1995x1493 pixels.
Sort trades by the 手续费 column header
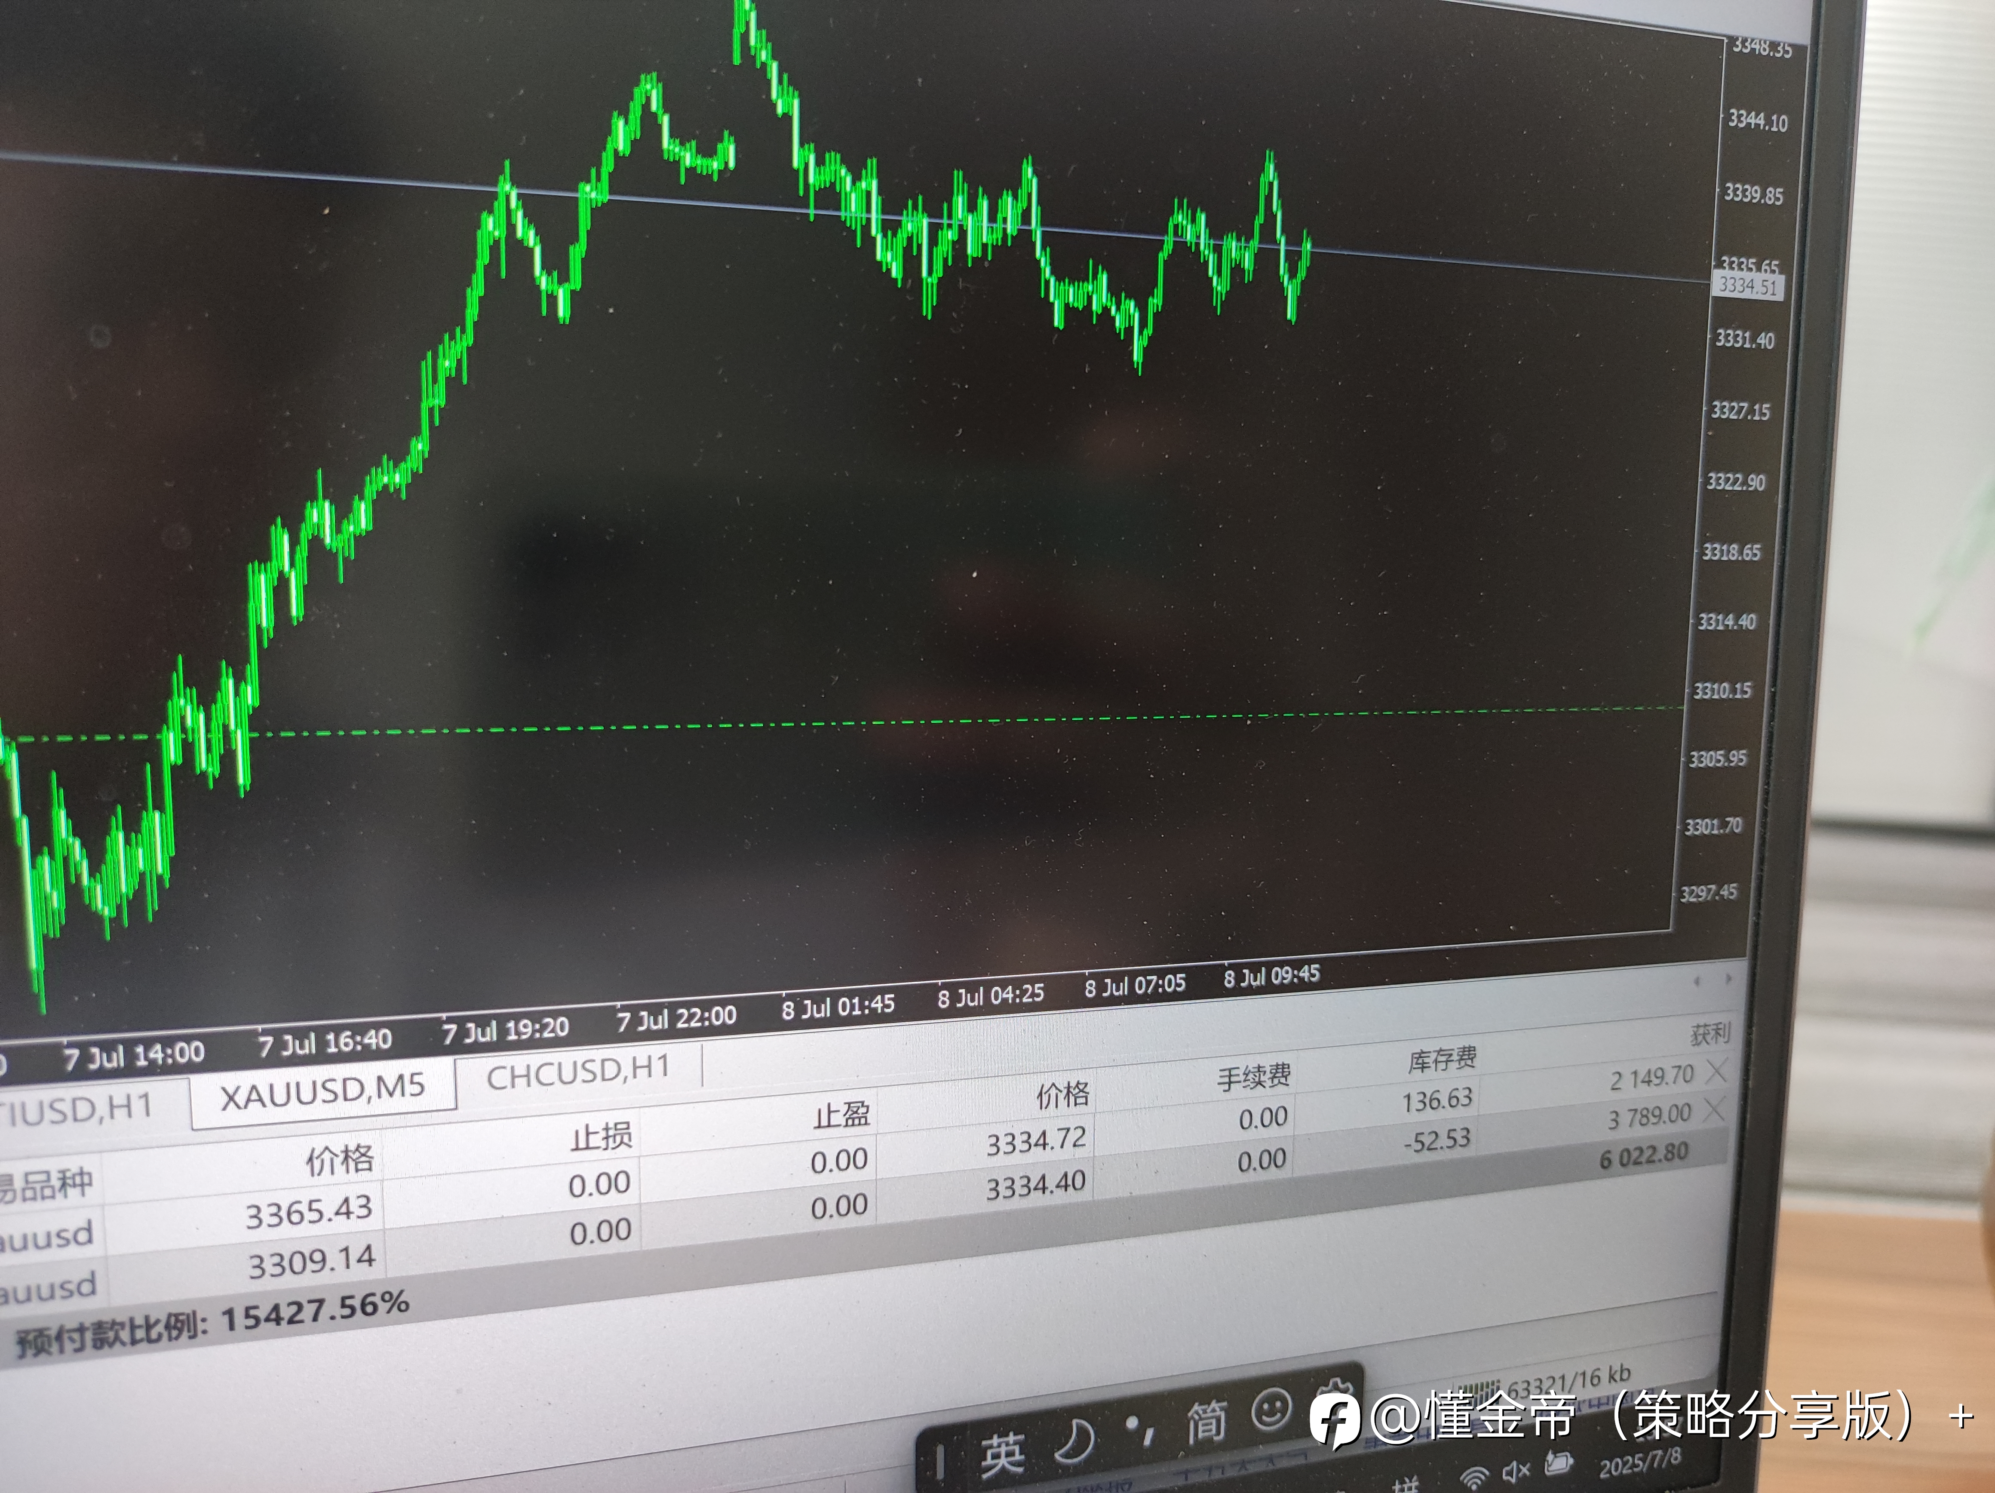(1254, 1076)
